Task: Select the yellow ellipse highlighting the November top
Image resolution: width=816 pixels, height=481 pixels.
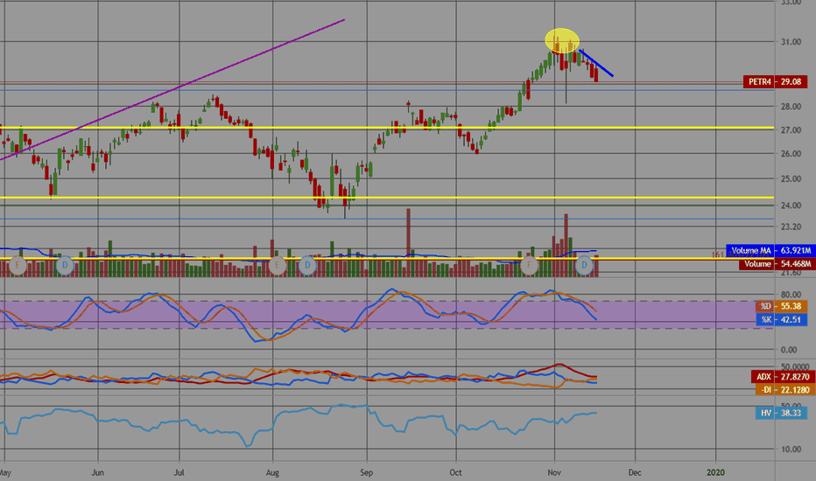Action: click(x=562, y=40)
